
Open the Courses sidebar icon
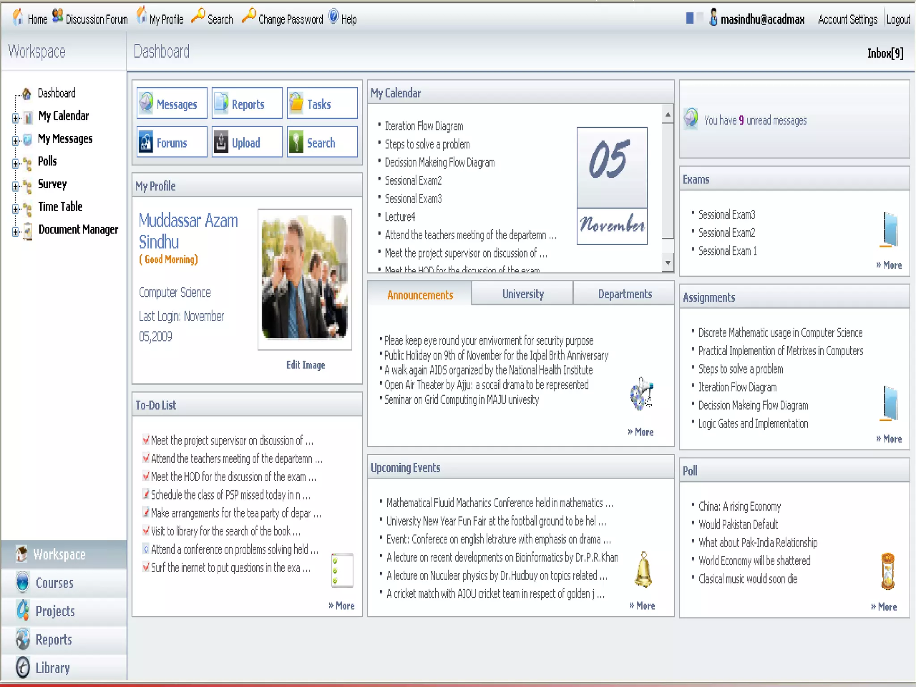pyautogui.click(x=22, y=582)
